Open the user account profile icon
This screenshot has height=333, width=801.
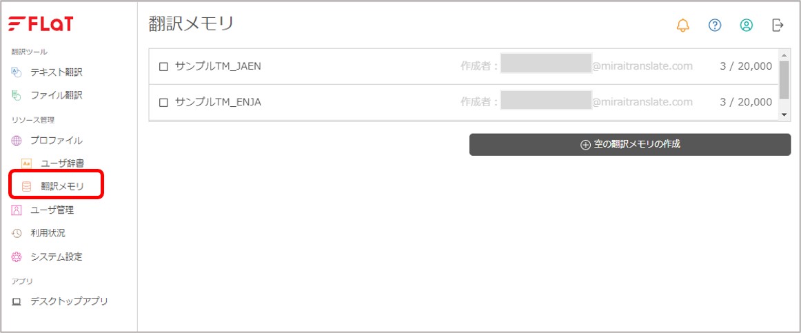pyautogui.click(x=747, y=25)
